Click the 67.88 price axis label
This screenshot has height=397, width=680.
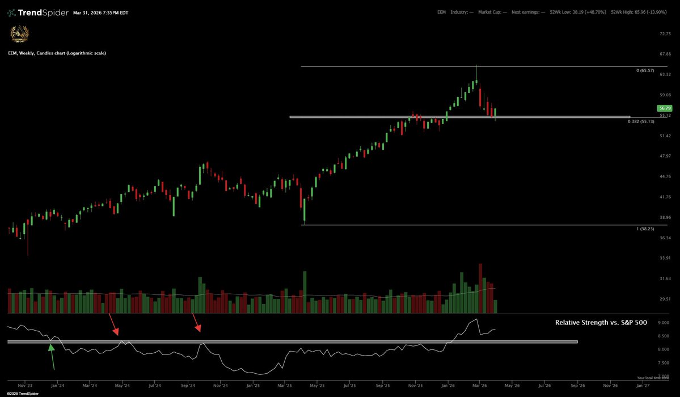(665, 54)
